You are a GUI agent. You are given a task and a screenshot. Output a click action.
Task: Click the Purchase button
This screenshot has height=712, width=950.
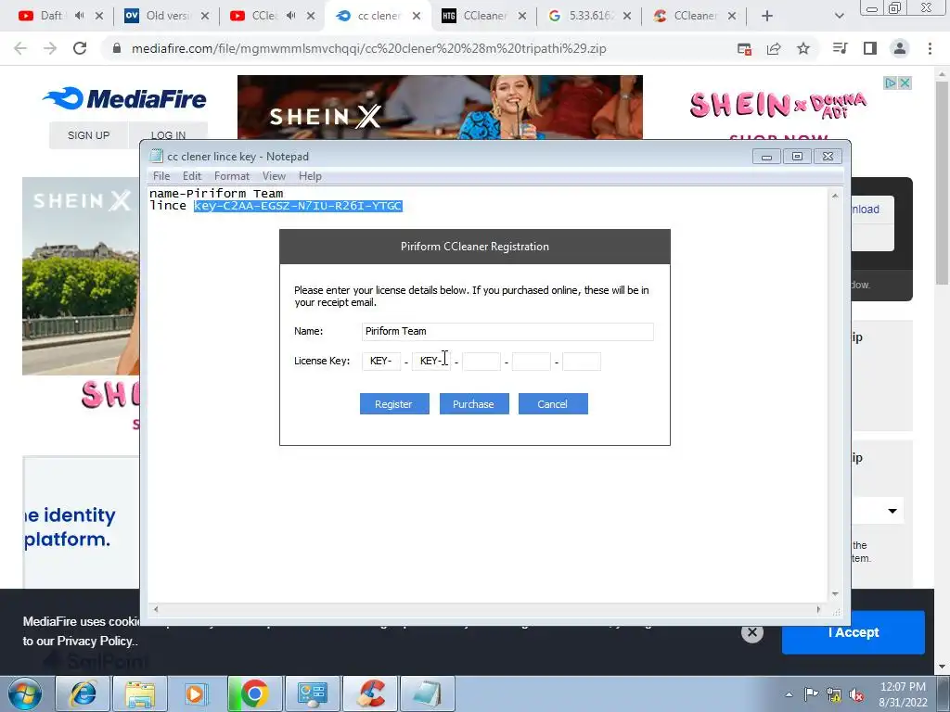coord(474,404)
